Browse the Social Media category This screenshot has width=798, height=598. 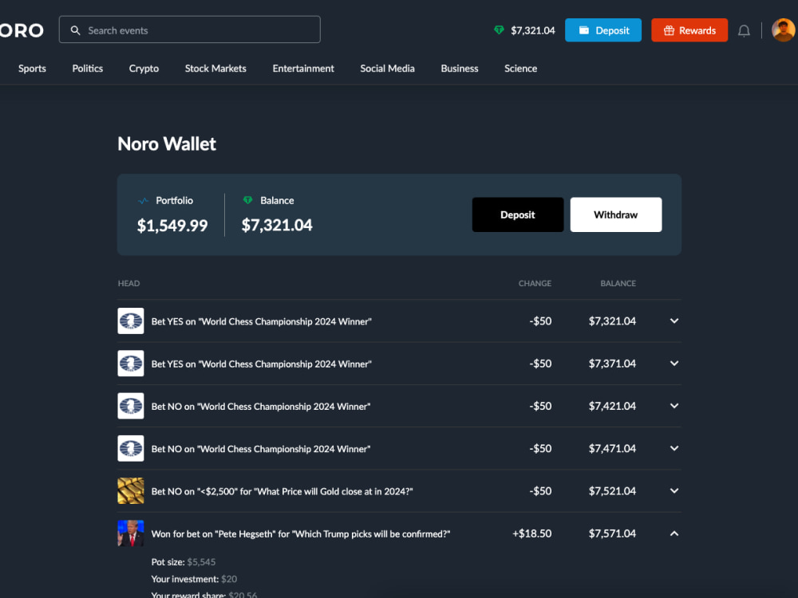tap(387, 69)
